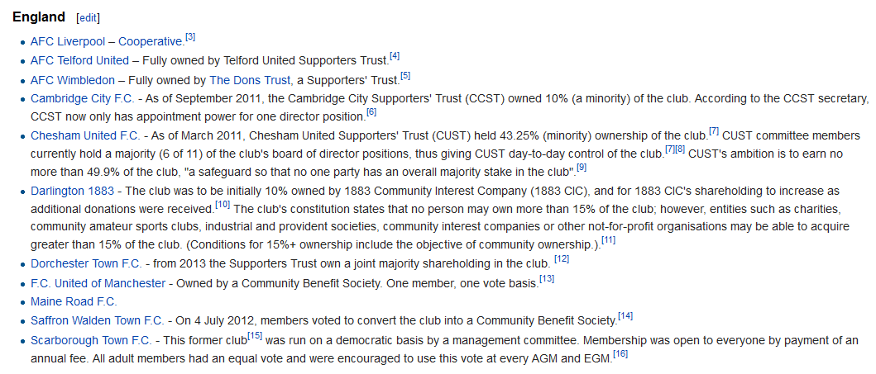
Task: Jump to reference footnote 6
Action: [371, 112]
